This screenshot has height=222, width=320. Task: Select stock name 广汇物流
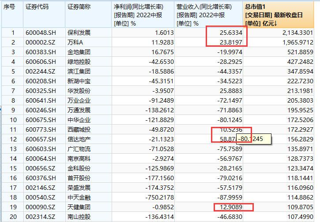point(79,149)
